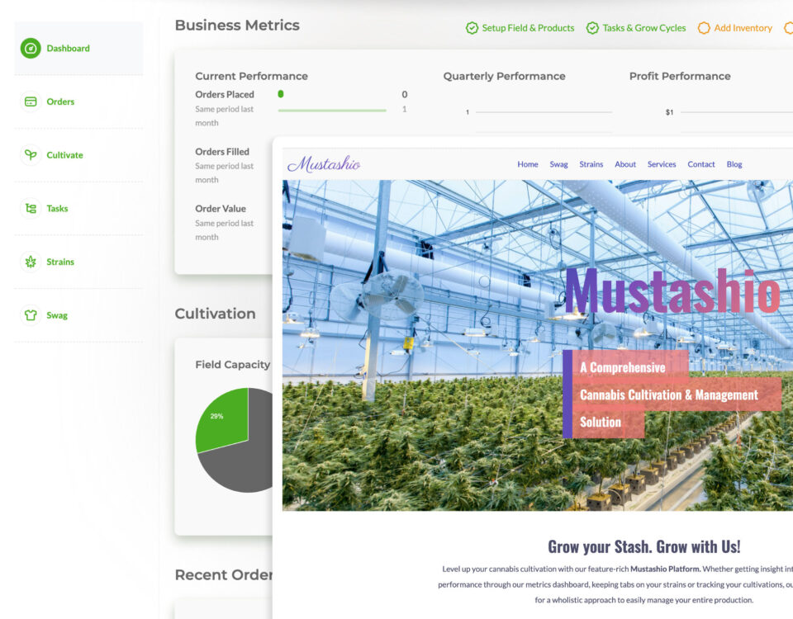This screenshot has height=619, width=793.
Task: Click the Swag link in website nav
Action: (x=558, y=164)
